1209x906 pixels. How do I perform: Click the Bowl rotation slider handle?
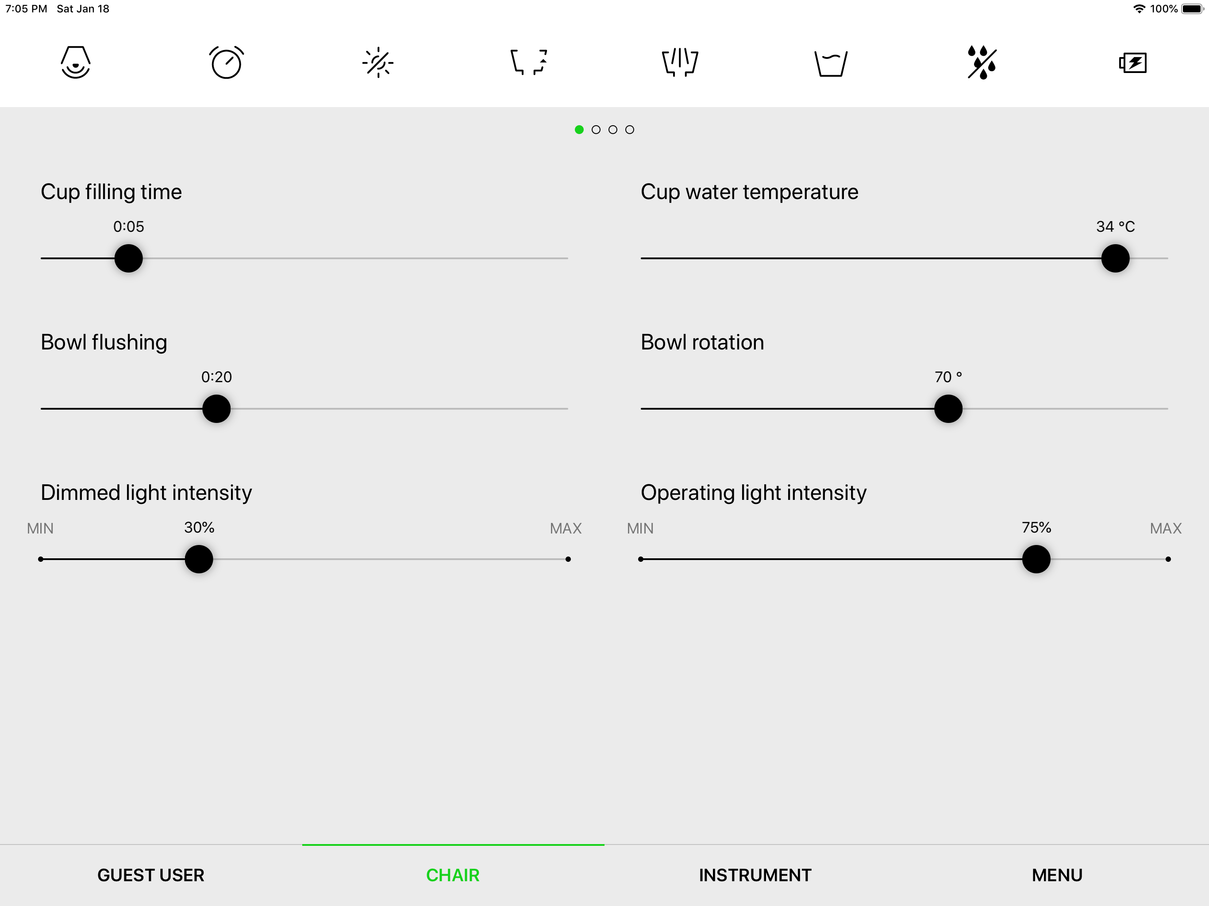coord(948,409)
